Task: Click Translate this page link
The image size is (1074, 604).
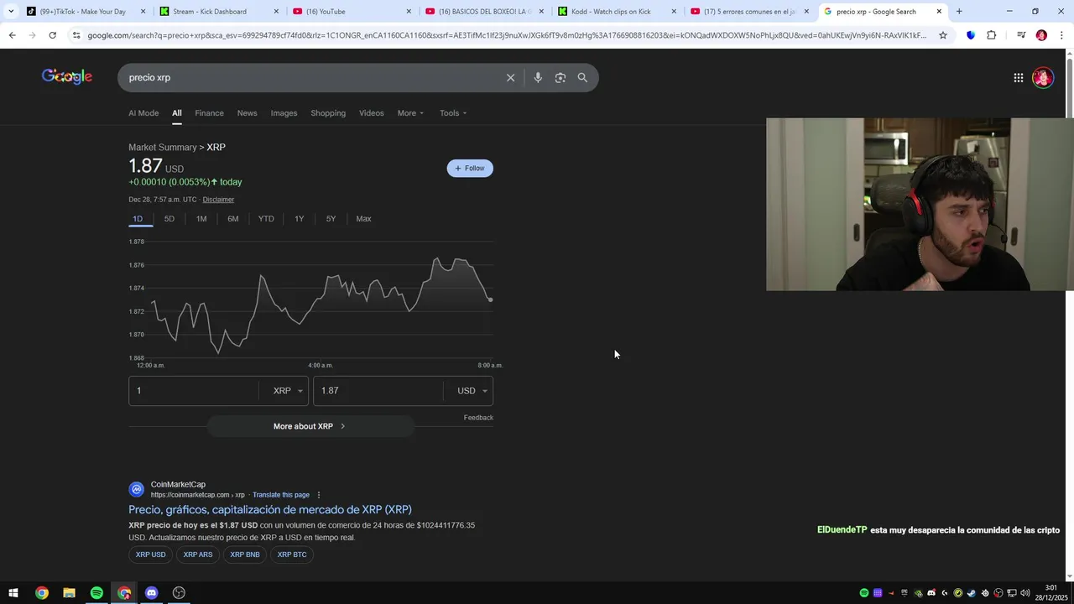Action: [x=281, y=495]
